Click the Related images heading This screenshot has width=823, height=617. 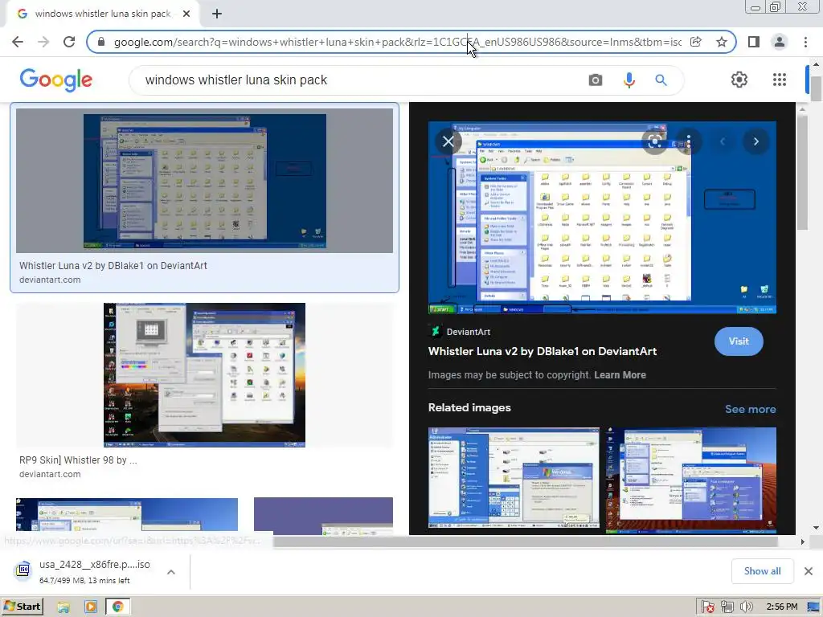point(469,408)
